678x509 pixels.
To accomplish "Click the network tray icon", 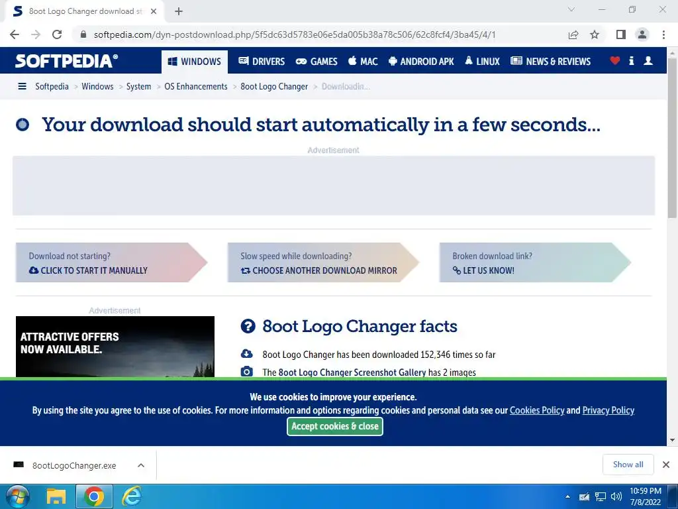I will pyautogui.click(x=600, y=496).
